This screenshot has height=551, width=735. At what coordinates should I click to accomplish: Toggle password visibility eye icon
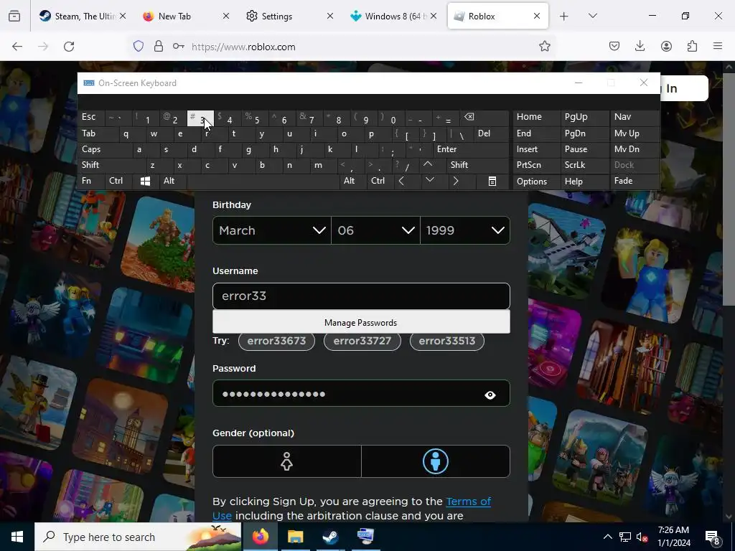490,395
